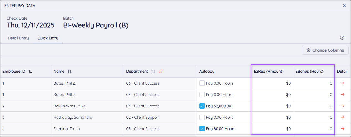Click the check date Thu, 12/11/2025

pos(30,25)
